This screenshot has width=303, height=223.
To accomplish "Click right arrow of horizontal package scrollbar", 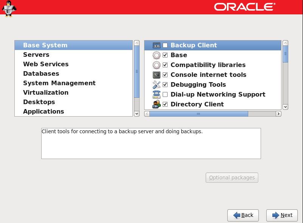I will click(278, 114).
